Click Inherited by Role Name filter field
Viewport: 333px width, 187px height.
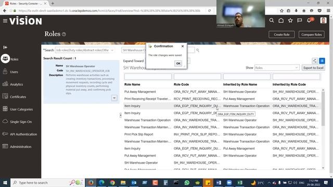pos(247,76)
